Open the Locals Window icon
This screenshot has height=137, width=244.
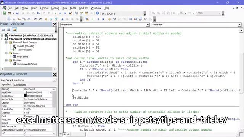pos(130,19)
